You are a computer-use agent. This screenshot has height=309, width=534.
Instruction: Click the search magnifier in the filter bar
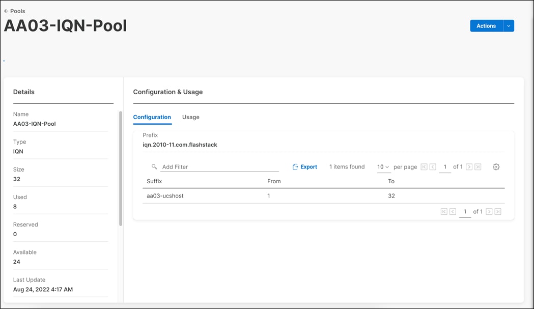154,166
